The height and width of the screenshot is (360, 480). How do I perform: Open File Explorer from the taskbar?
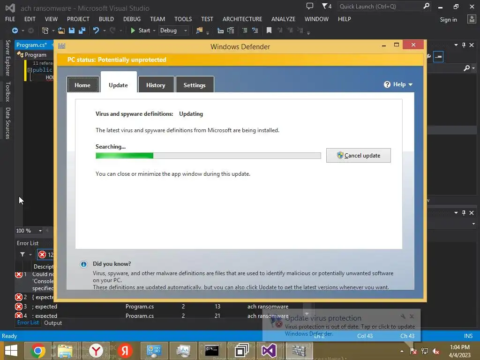tap(65, 351)
